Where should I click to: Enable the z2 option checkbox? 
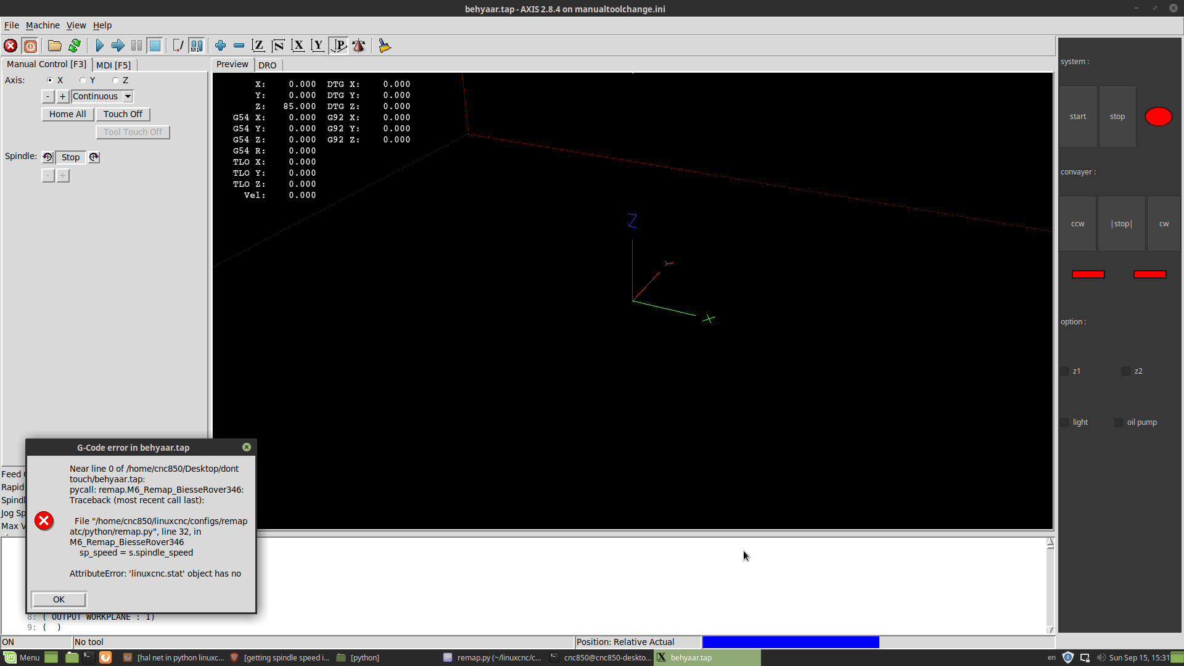pos(1126,371)
